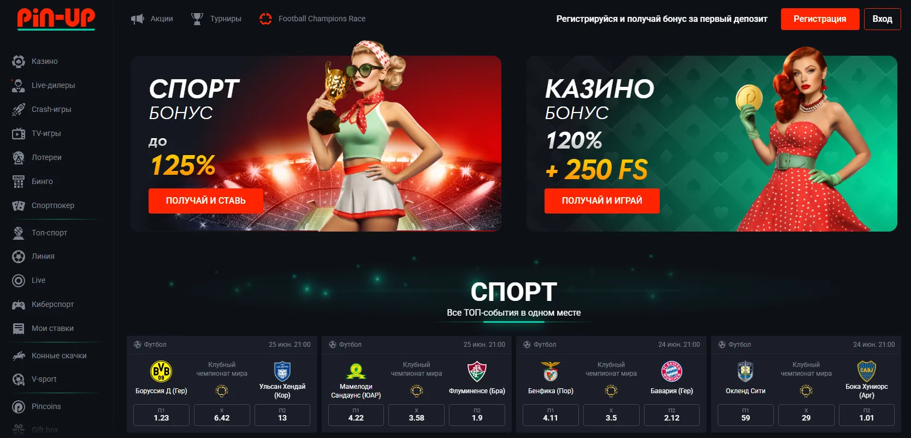The height and width of the screenshot is (438, 911).
Task: Open the Акции megaphone menu item
Action: pyautogui.click(x=152, y=19)
